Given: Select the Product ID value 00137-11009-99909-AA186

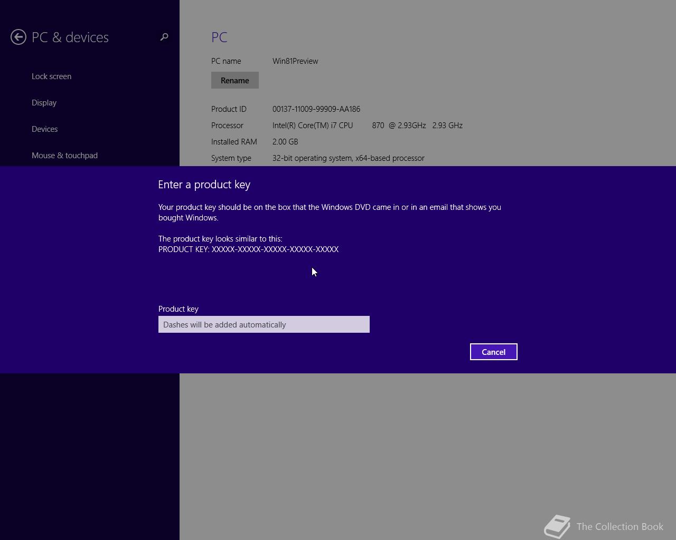Looking at the screenshot, I should tap(316, 109).
